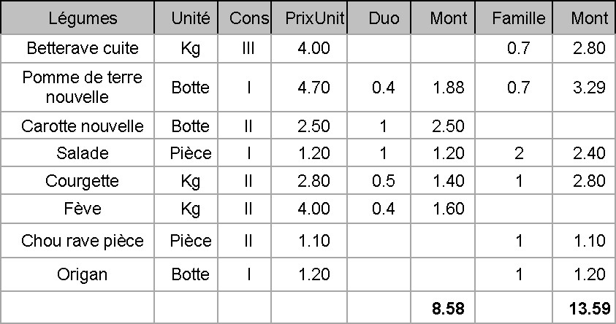Select the Fève row label
The image size is (616, 324).
click(82, 209)
